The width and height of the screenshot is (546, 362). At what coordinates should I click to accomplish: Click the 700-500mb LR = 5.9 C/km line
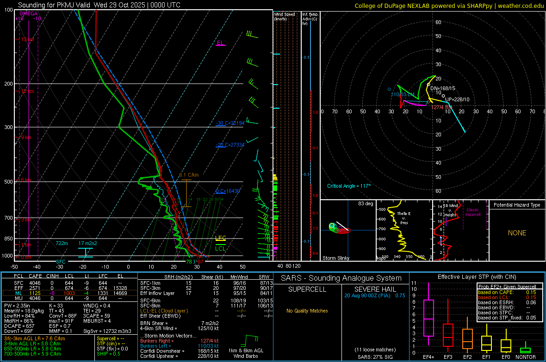[32, 354]
